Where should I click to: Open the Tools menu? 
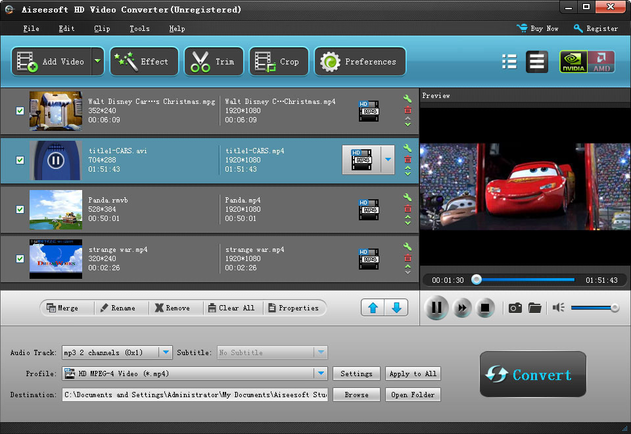[x=139, y=28]
